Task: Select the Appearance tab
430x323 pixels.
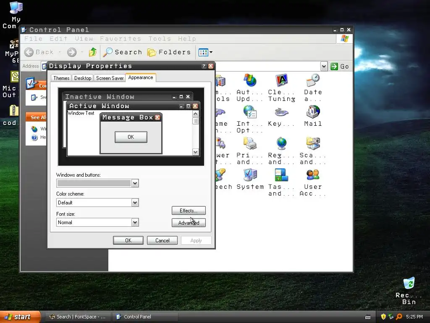Action: (141, 77)
